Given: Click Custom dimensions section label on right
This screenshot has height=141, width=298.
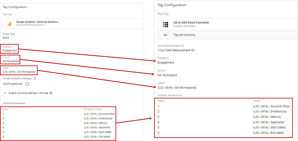Looking at the screenshot, I should 170,95.
